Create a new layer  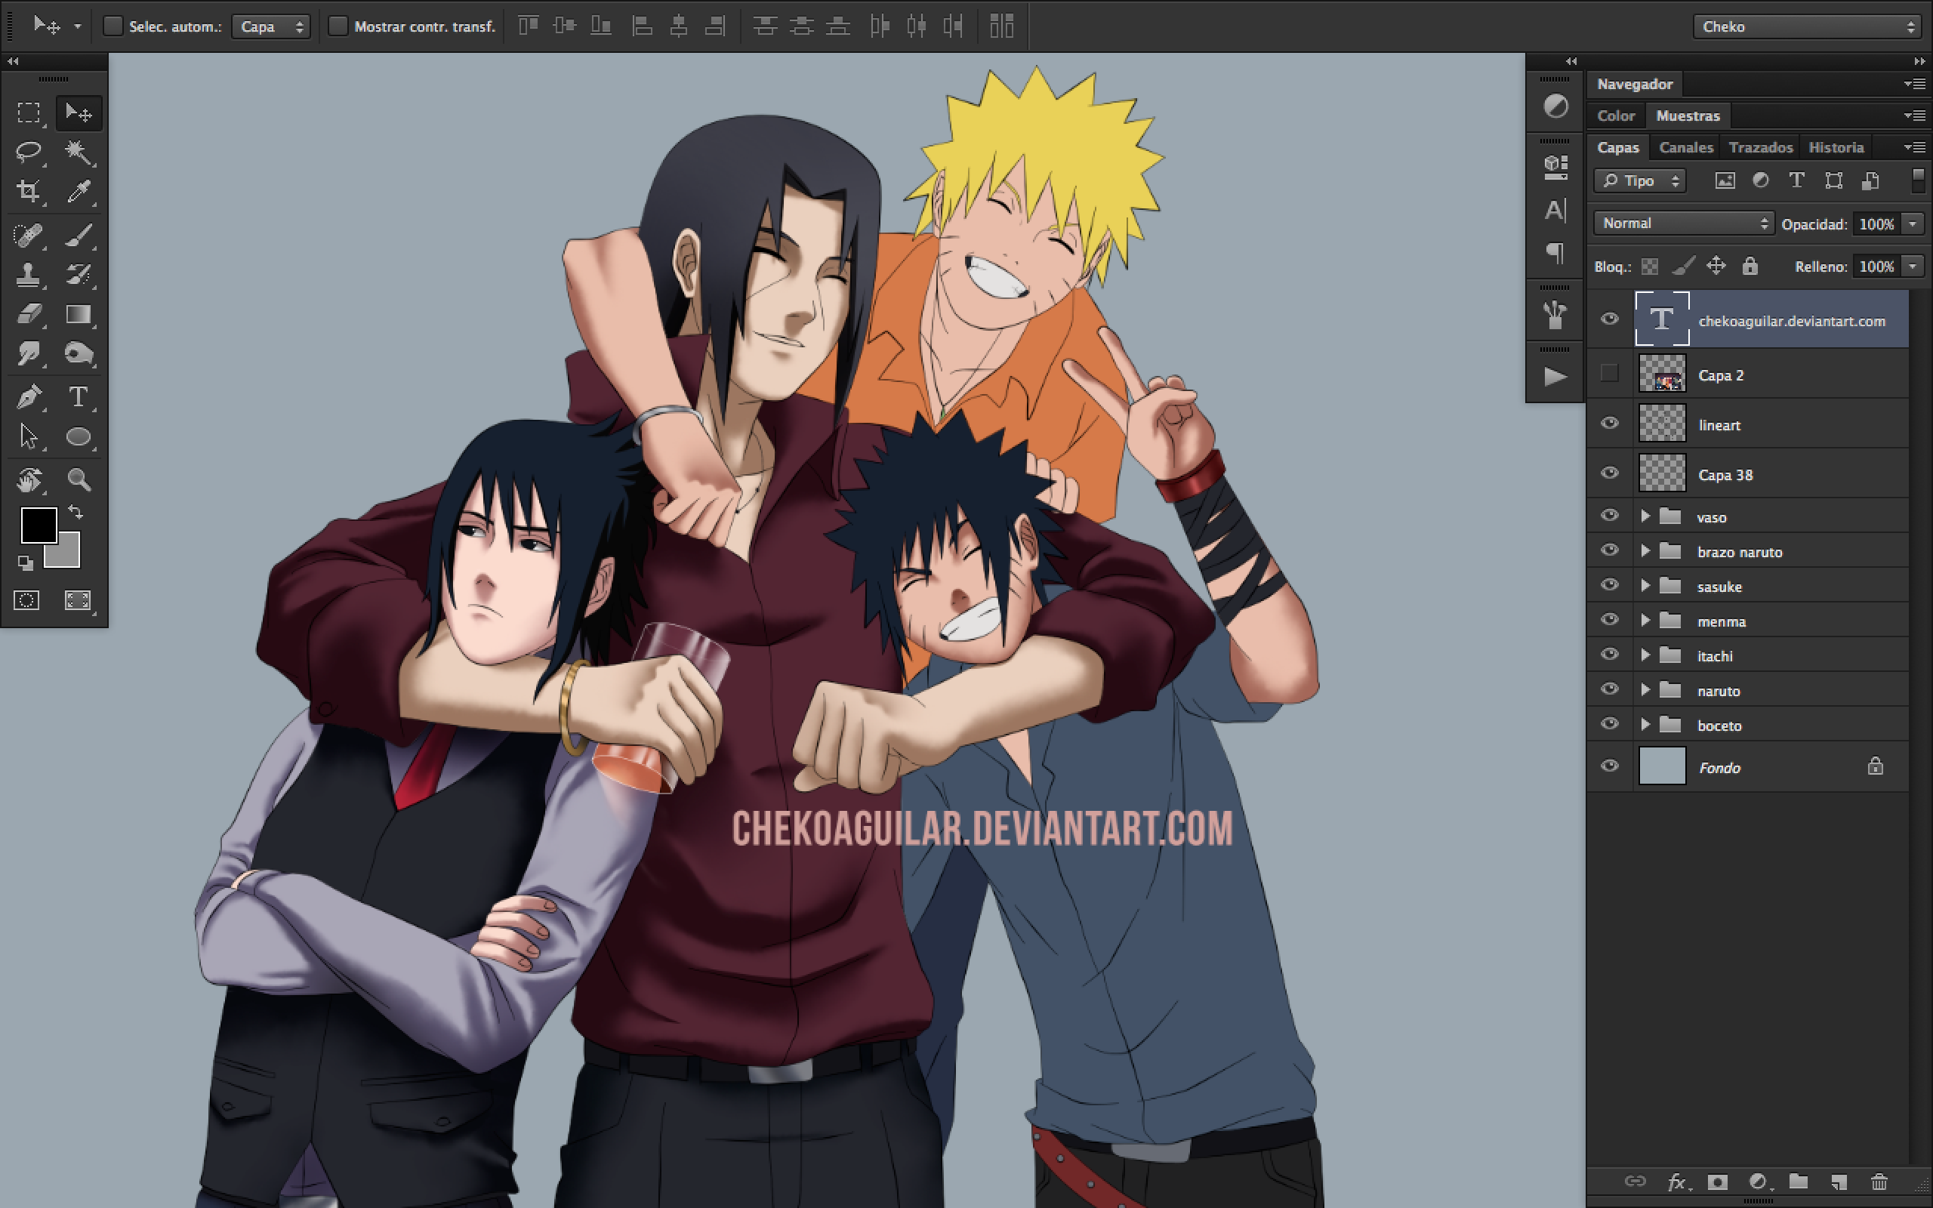point(1839,1182)
